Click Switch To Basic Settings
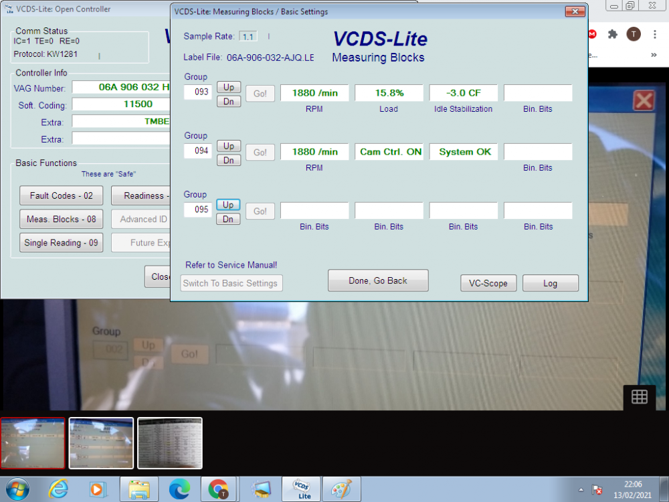 [x=231, y=283]
